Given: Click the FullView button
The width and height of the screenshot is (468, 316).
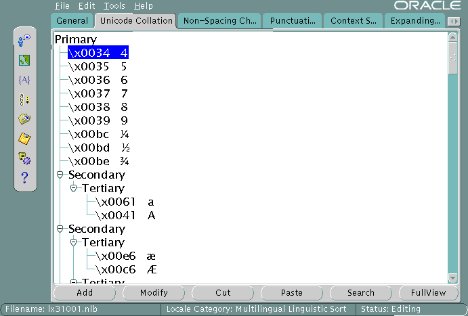Looking at the screenshot, I should [428, 293].
